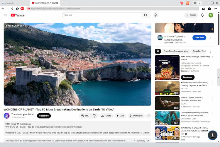The width and height of the screenshot is (220, 147).
Task: Open more actions menu beside Download
Action: point(148,116)
